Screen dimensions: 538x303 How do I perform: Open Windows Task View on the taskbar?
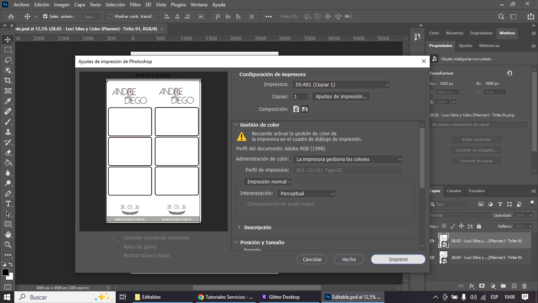click(122, 297)
